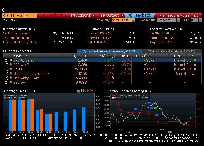Open 3) Analyst Coverage (ANR)
Screen dimensions: 204x146
pos(167,29)
